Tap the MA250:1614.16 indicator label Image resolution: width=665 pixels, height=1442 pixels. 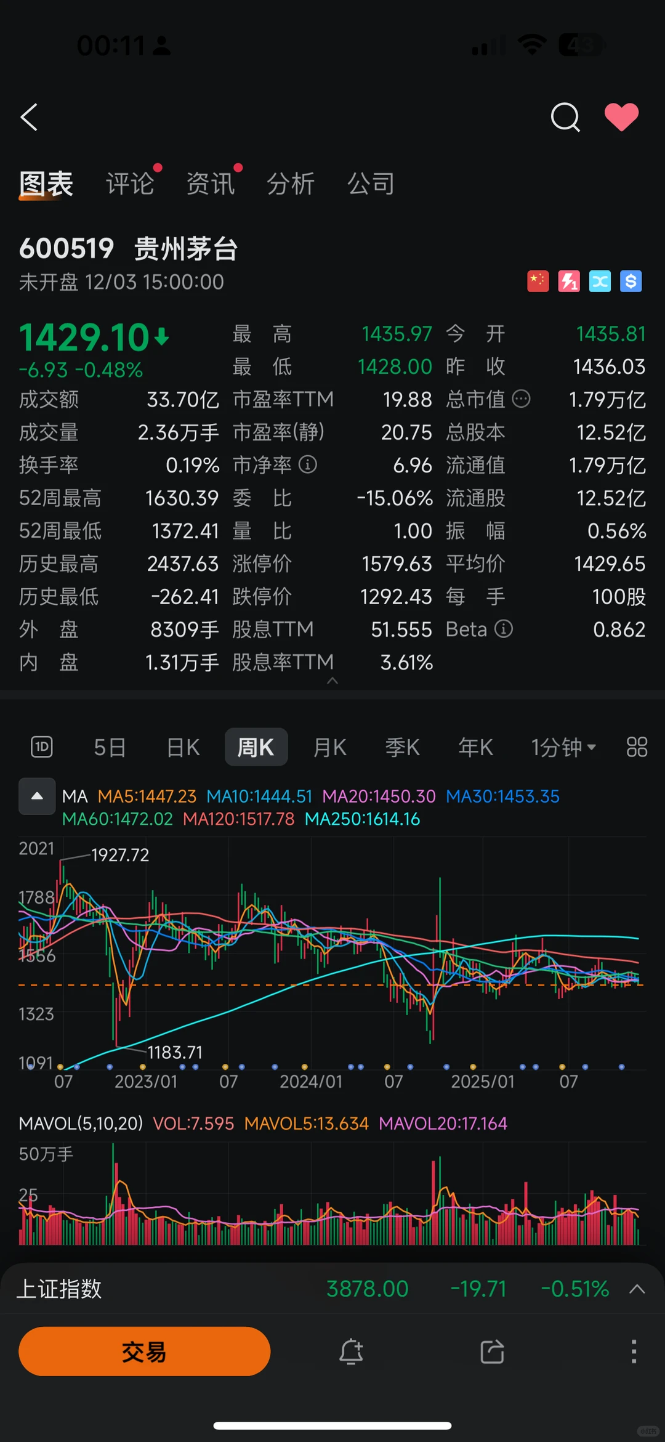362,819
